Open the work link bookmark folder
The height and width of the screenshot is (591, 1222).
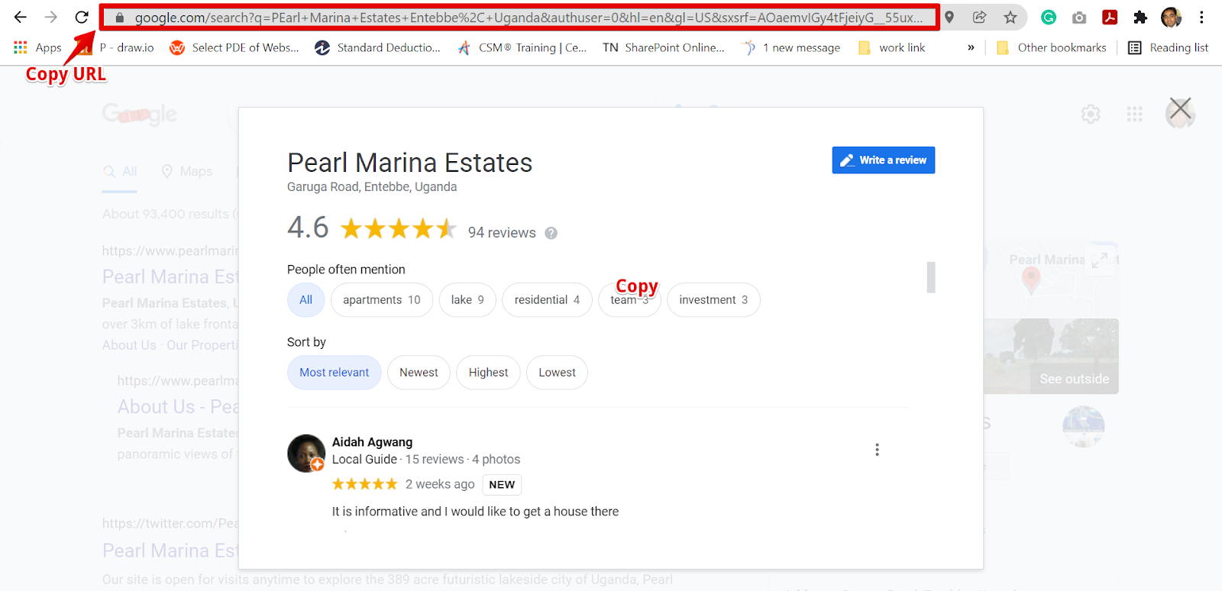pos(891,47)
